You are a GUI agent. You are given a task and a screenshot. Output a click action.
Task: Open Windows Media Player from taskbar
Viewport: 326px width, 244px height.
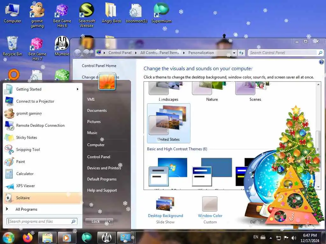[x=67, y=238]
